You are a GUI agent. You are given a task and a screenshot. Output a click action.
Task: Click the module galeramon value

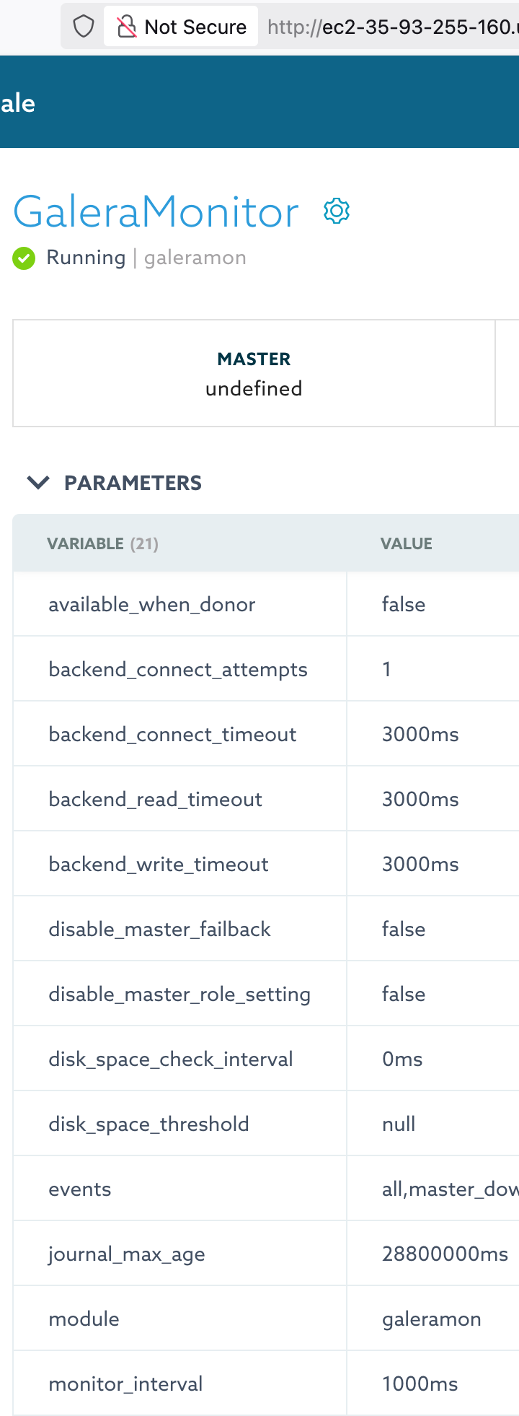(x=432, y=1319)
